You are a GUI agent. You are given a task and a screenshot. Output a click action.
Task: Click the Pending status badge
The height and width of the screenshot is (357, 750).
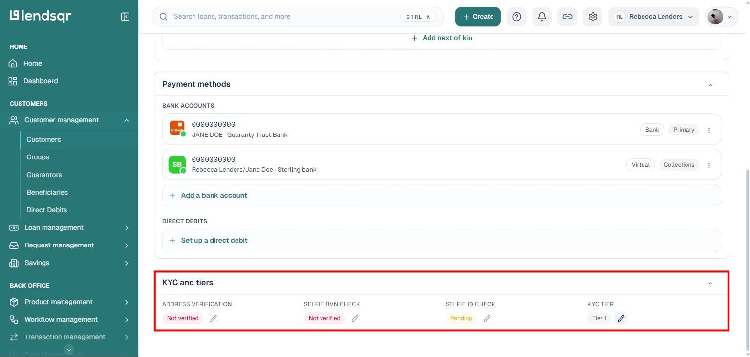tap(461, 318)
